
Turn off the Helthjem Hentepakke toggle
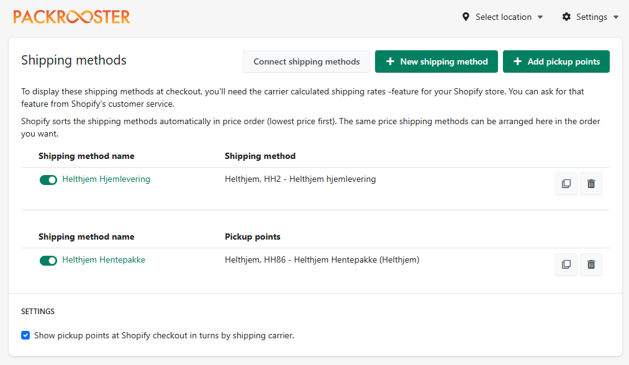point(48,260)
